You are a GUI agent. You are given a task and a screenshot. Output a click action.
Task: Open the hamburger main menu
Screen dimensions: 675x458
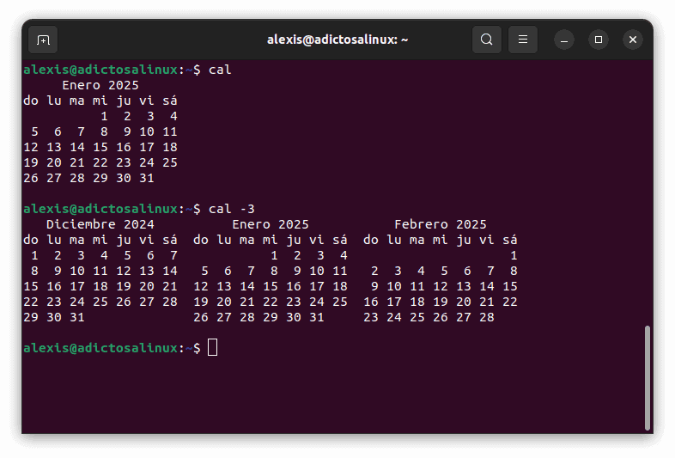pyautogui.click(x=523, y=40)
